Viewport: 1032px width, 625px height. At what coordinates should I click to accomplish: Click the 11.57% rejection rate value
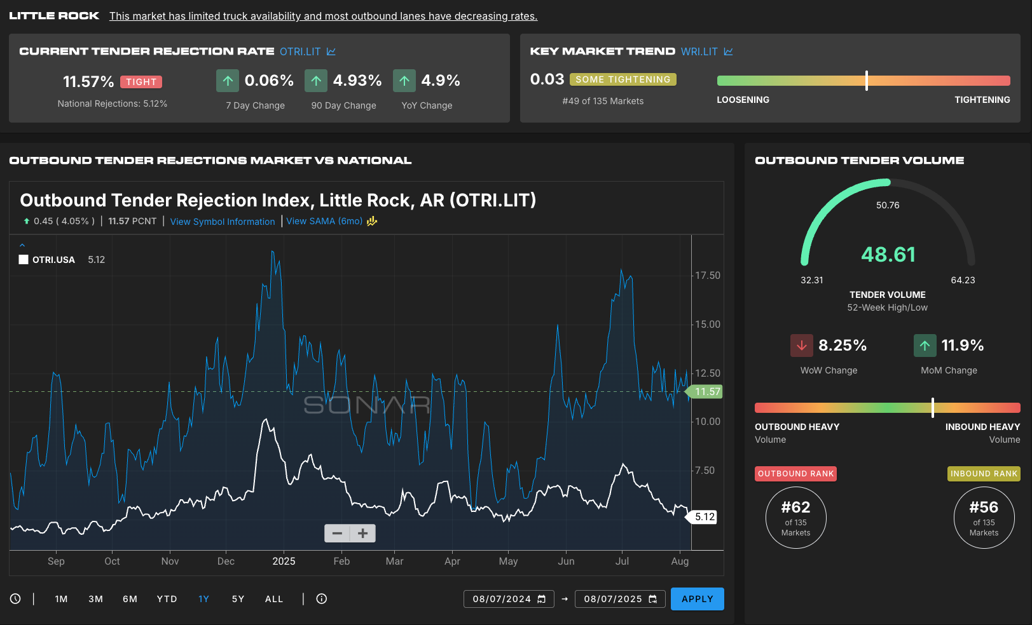click(88, 82)
